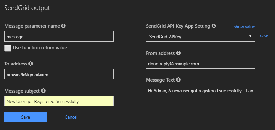
Task: Enable the Use function return value checkbox
Action: click(7, 48)
